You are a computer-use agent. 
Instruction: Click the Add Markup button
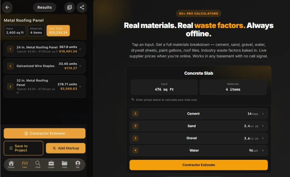pyautogui.click(x=66, y=148)
